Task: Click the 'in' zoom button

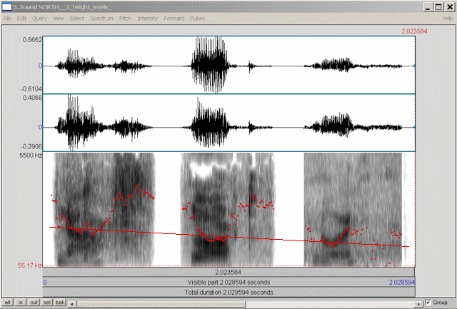Action: coord(21,303)
